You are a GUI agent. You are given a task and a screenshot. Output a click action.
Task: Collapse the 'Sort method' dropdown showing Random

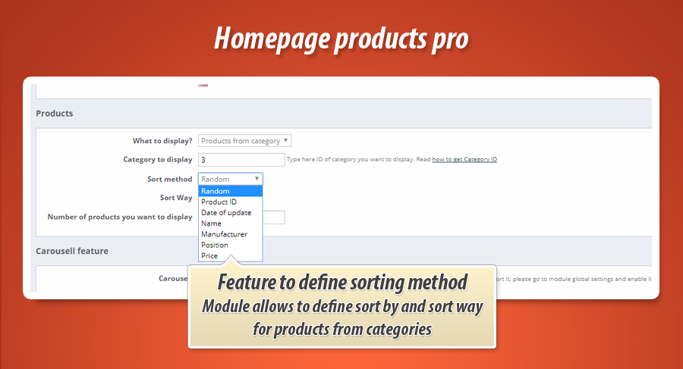(x=231, y=179)
